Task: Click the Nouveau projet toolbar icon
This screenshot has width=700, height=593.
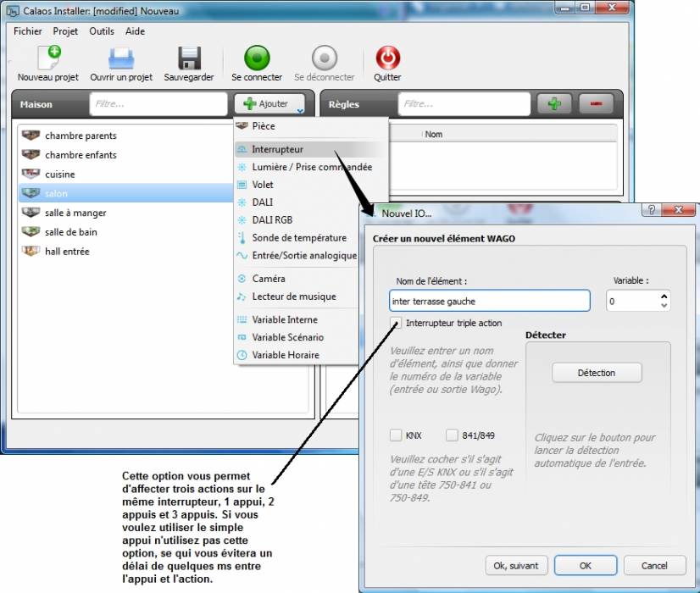Action: tap(49, 58)
